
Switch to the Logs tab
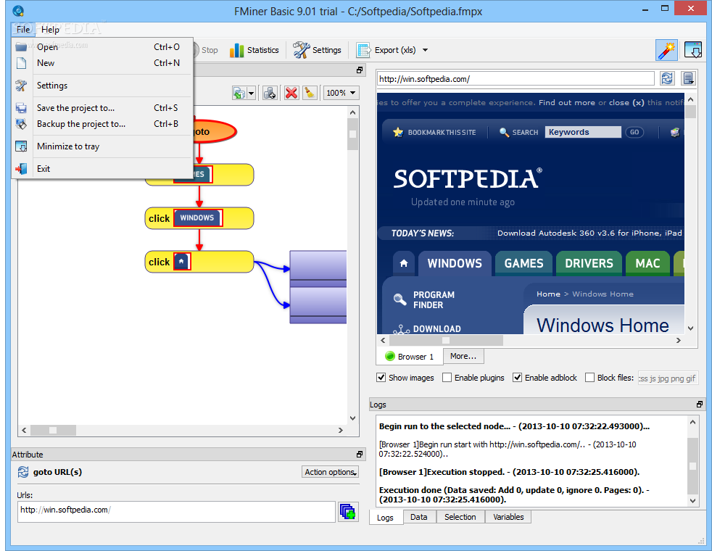(385, 518)
